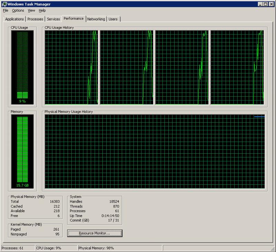Click the Free memory value 6

pyautogui.click(x=59, y=216)
